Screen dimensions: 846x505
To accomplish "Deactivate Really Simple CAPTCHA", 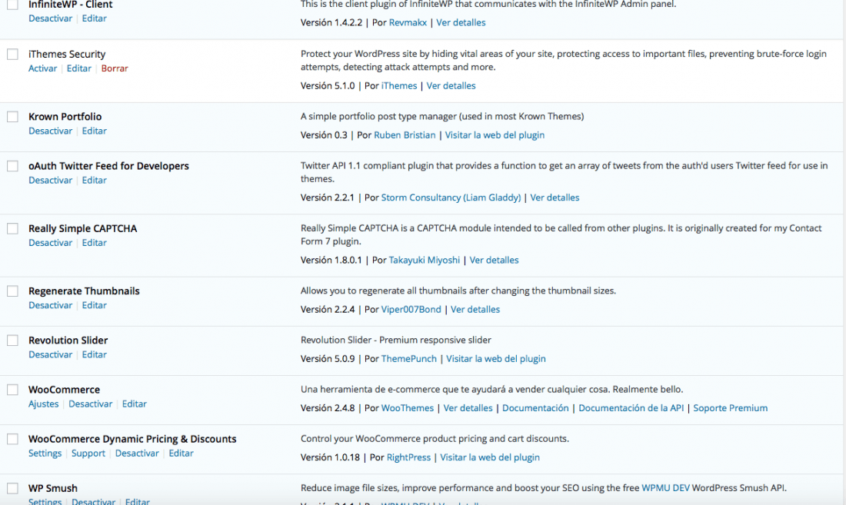I will (x=50, y=243).
